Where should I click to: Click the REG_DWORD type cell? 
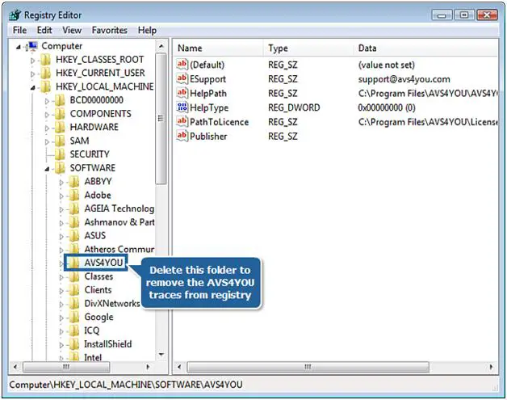(x=294, y=107)
